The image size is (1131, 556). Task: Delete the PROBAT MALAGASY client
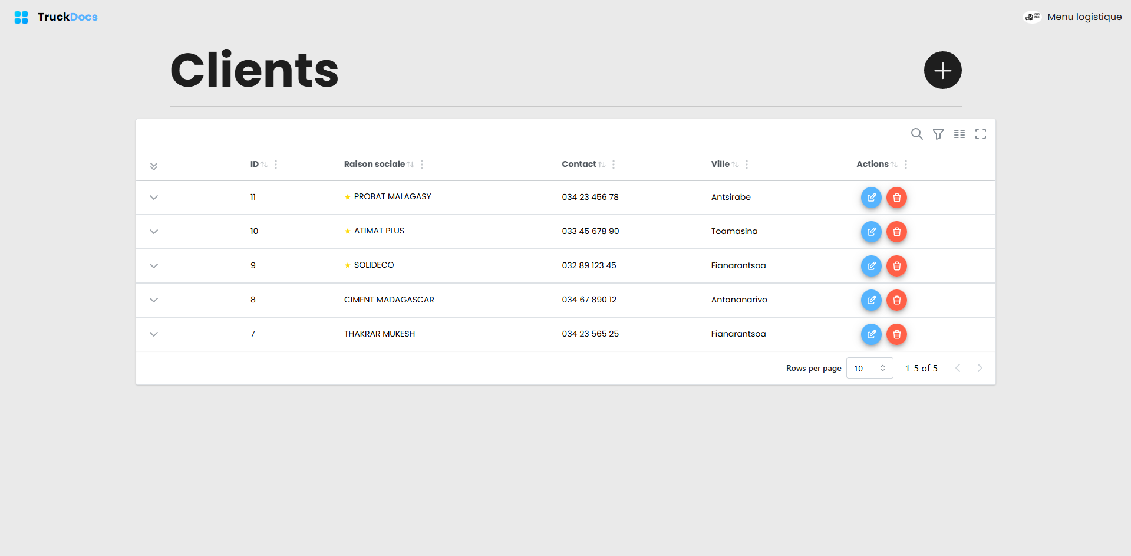(896, 198)
